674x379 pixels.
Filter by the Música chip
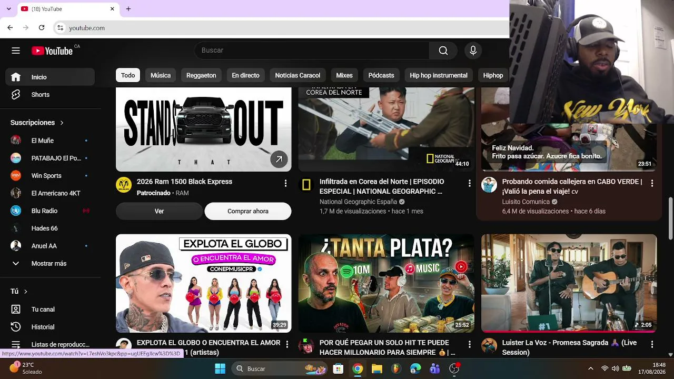pyautogui.click(x=161, y=75)
